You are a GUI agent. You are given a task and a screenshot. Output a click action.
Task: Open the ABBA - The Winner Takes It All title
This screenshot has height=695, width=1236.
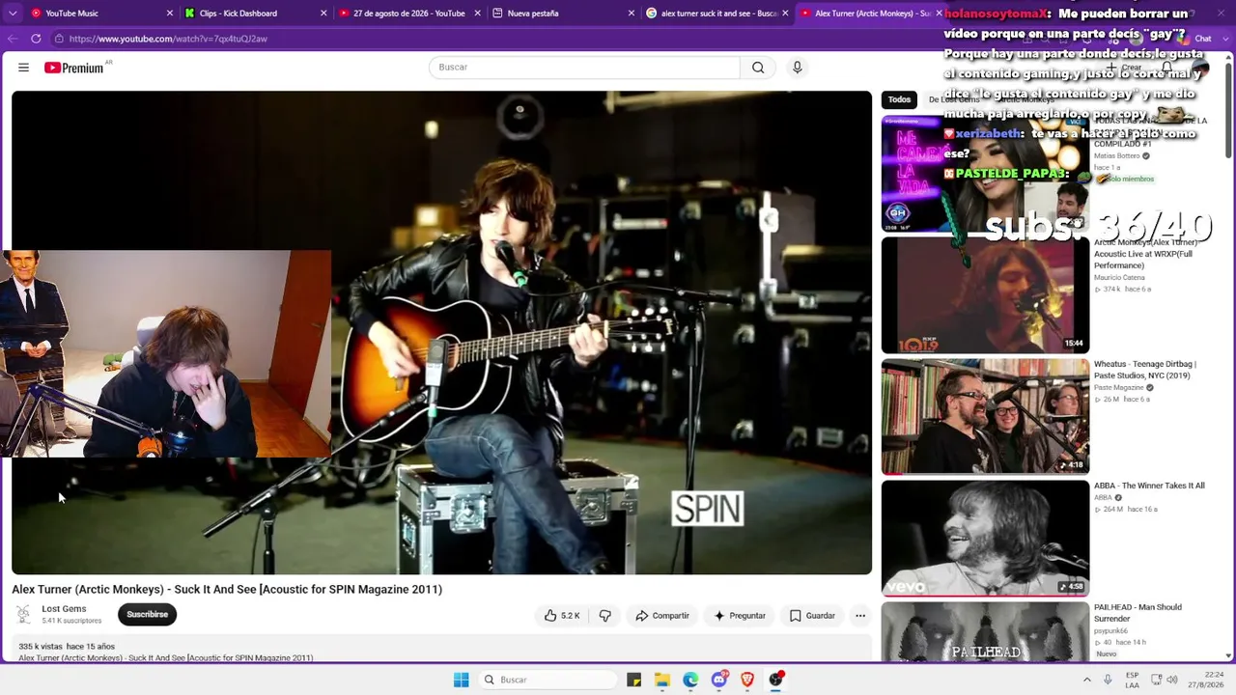(x=1149, y=486)
